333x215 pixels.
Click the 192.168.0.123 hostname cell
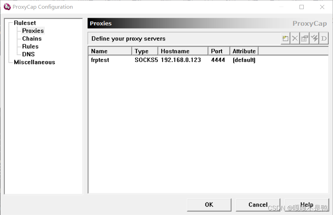(x=181, y=60)
